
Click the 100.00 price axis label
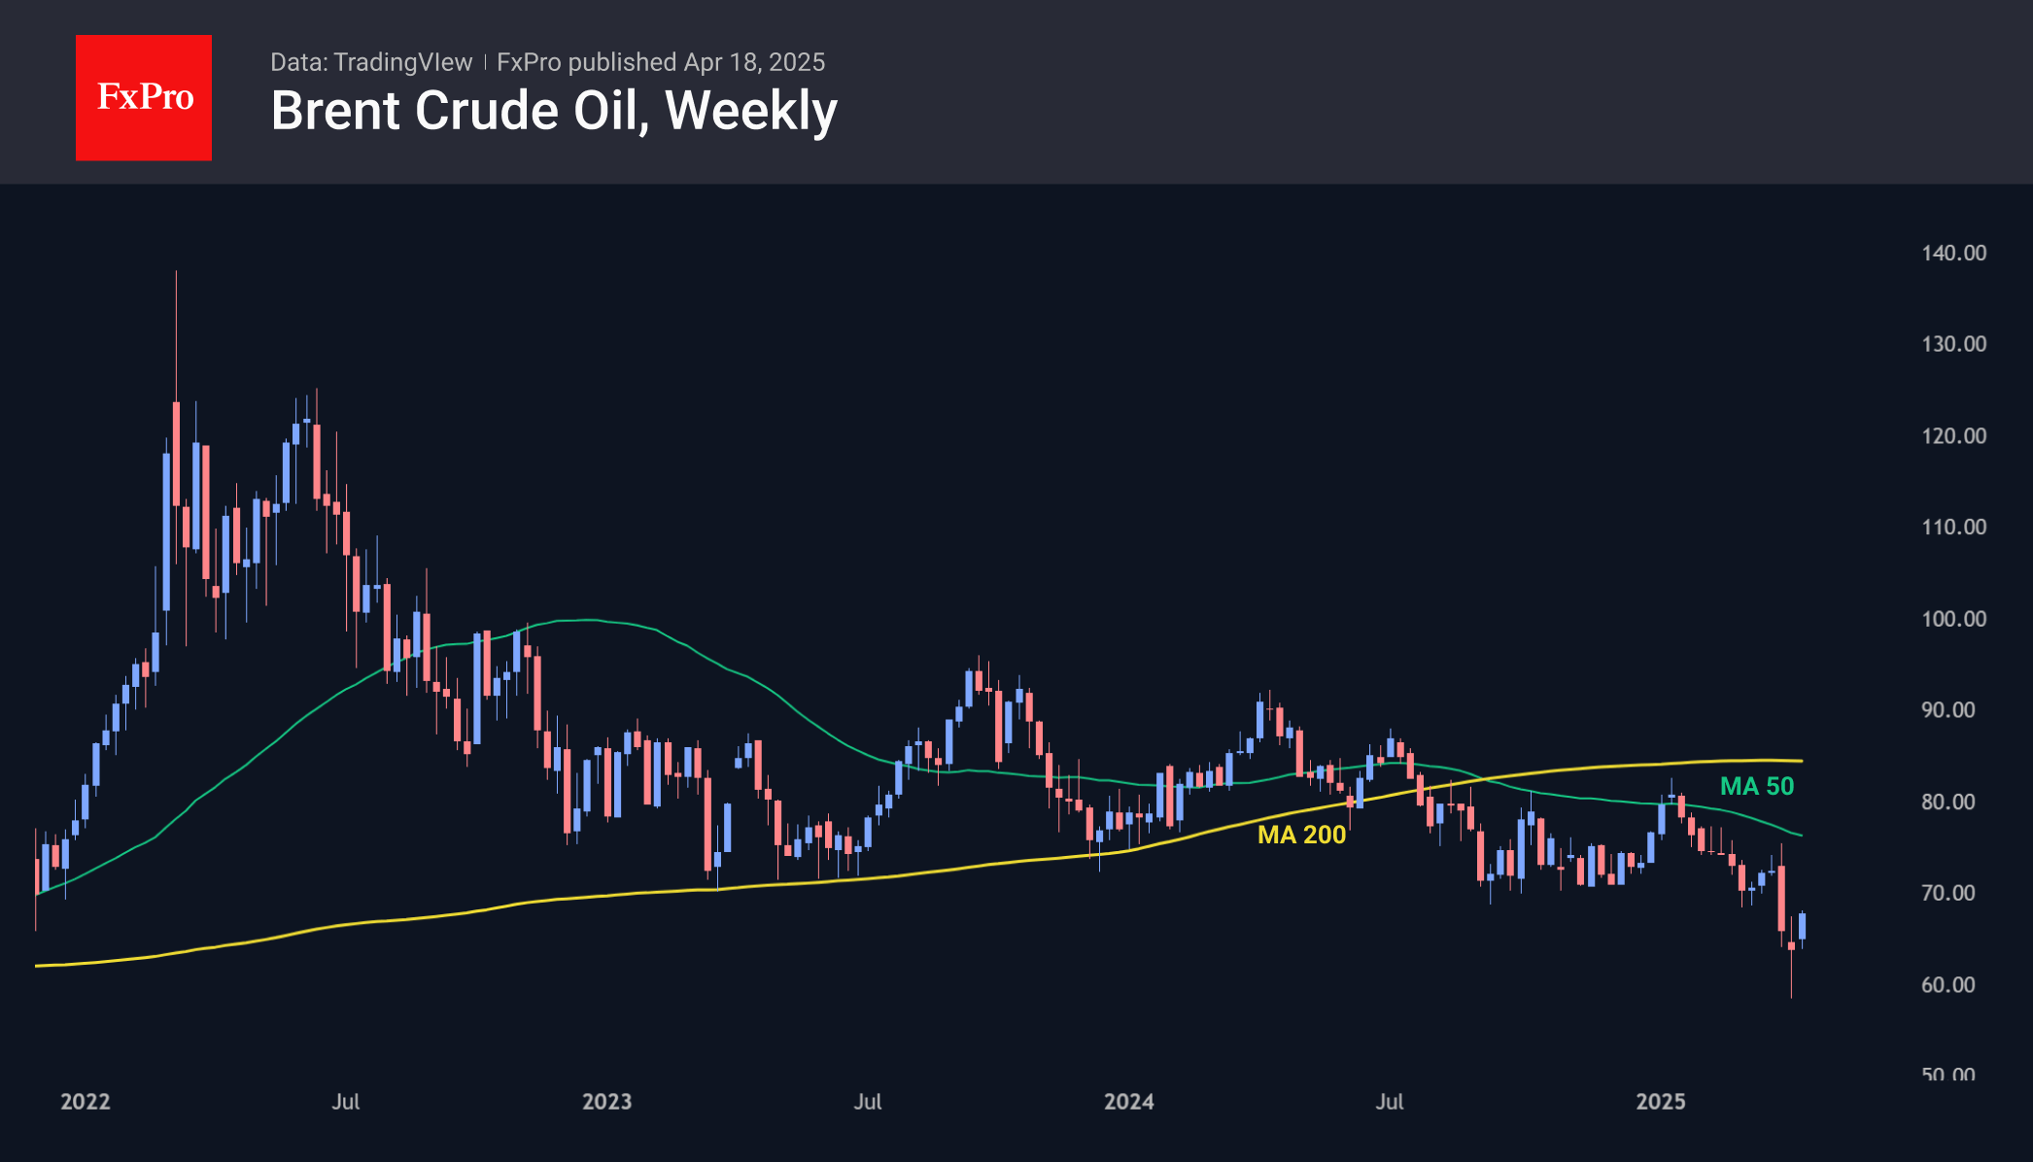pyautogui.click(x=1953, y=619)
